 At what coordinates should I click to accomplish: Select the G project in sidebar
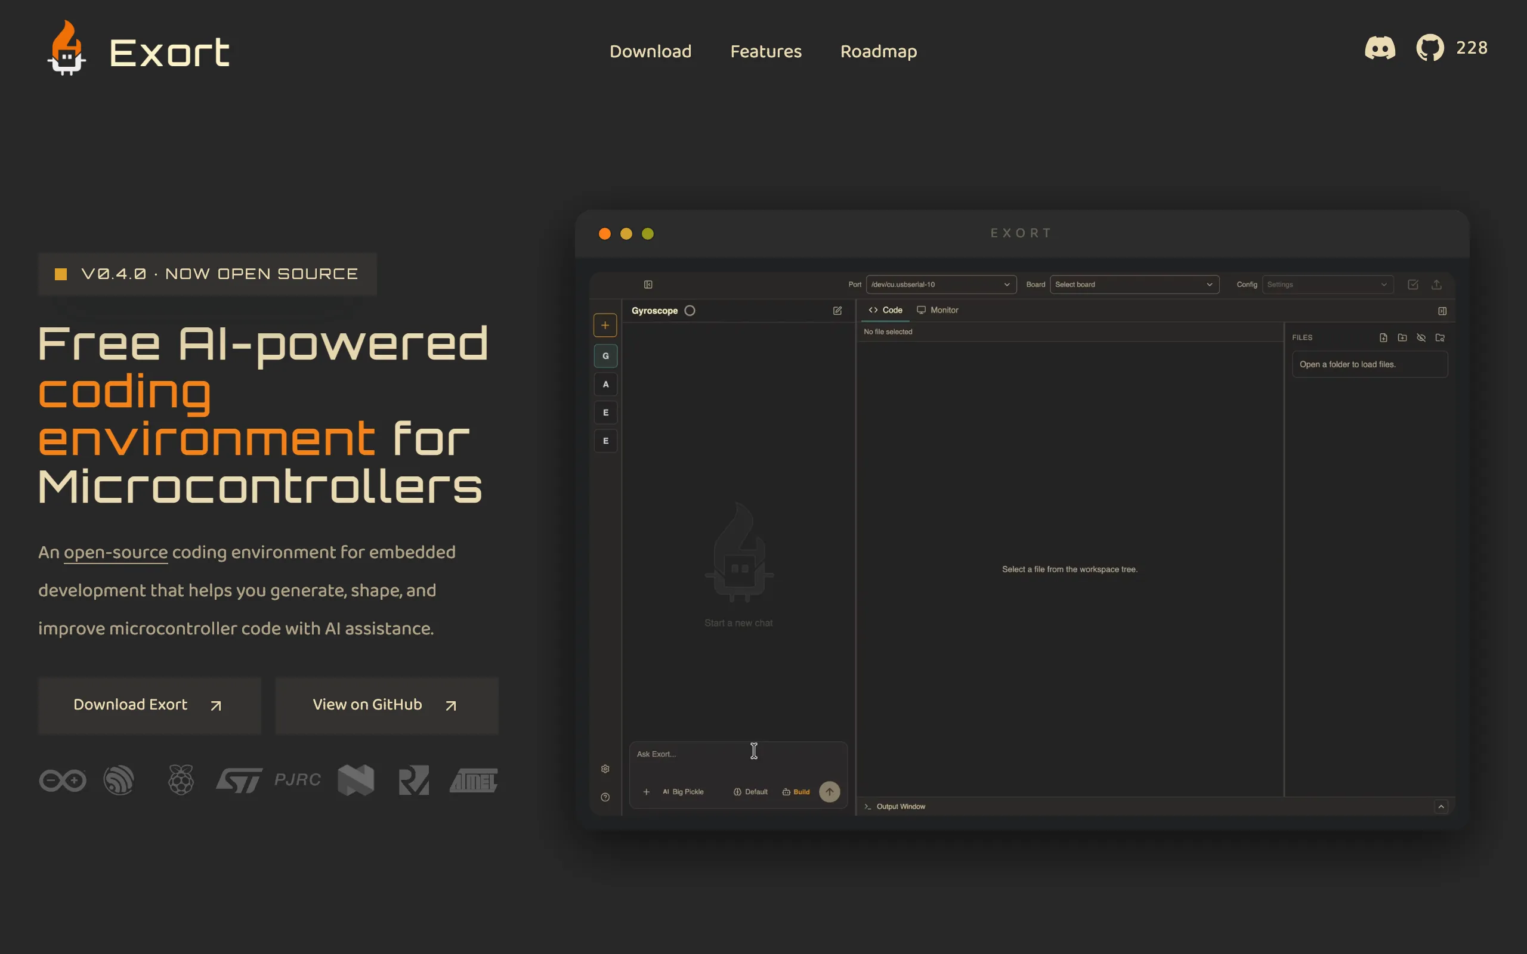605,356
